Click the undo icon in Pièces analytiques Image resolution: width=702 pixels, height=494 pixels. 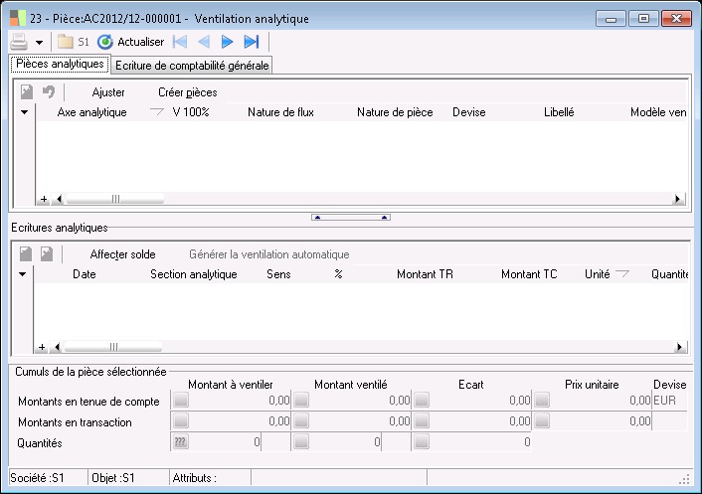tap(48, 92)
